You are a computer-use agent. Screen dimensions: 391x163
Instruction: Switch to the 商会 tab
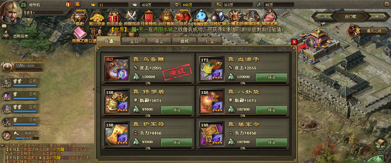159,41
